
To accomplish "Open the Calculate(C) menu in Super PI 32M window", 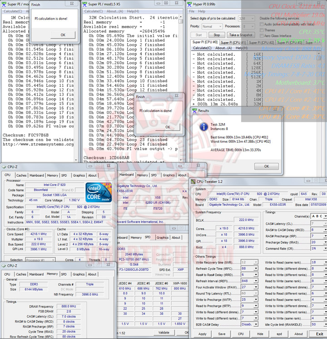I will pos(94,11).
